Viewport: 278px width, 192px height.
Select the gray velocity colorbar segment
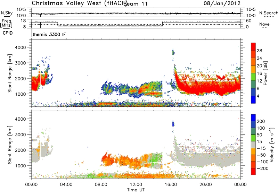[x=253, y=145]
